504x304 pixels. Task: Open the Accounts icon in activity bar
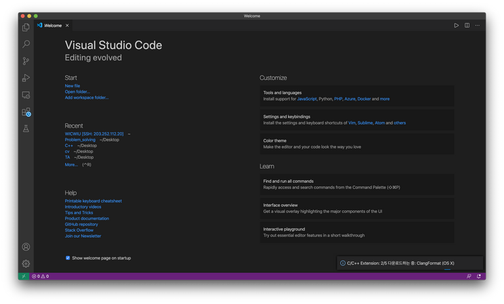[26, 247]
